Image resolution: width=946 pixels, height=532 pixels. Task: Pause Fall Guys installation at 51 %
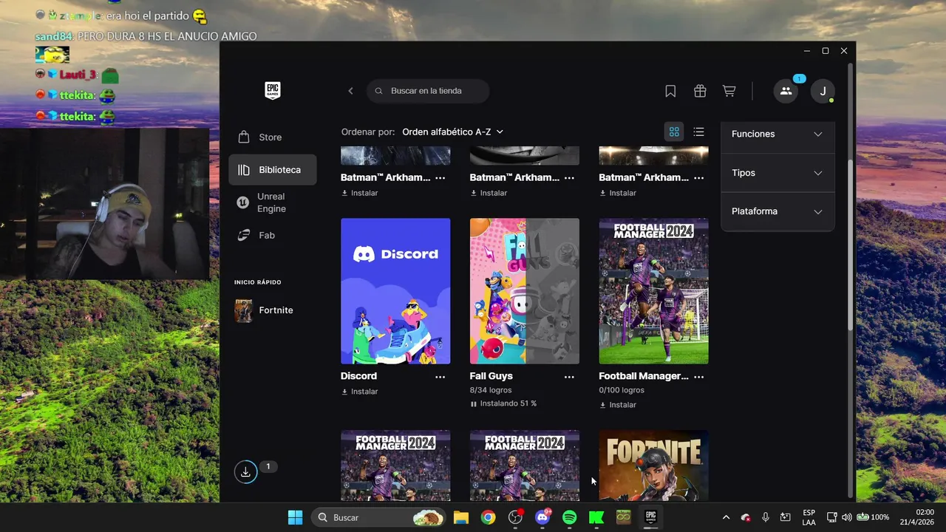click(474, 404)
